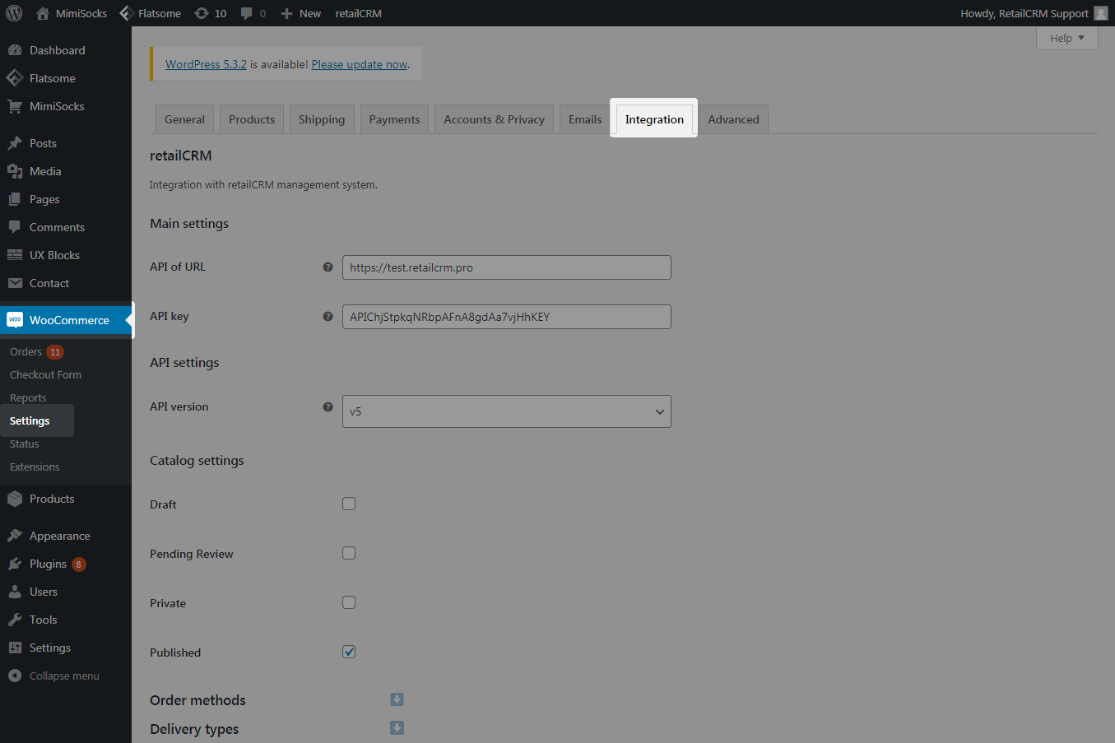Switch to Accounts & Privacy tab
The image size is (1115, 743).
click(494, 119)
